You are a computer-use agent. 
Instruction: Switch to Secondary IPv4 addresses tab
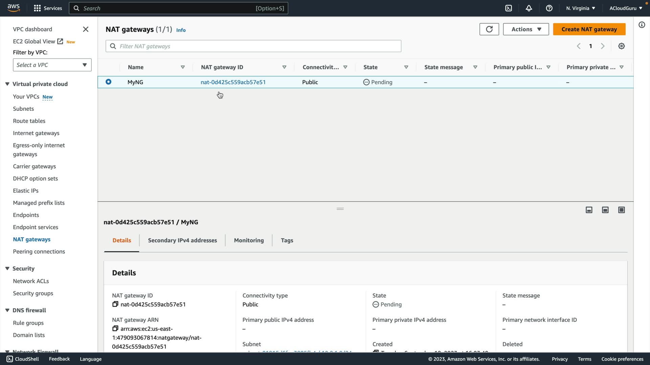point(182,240)
